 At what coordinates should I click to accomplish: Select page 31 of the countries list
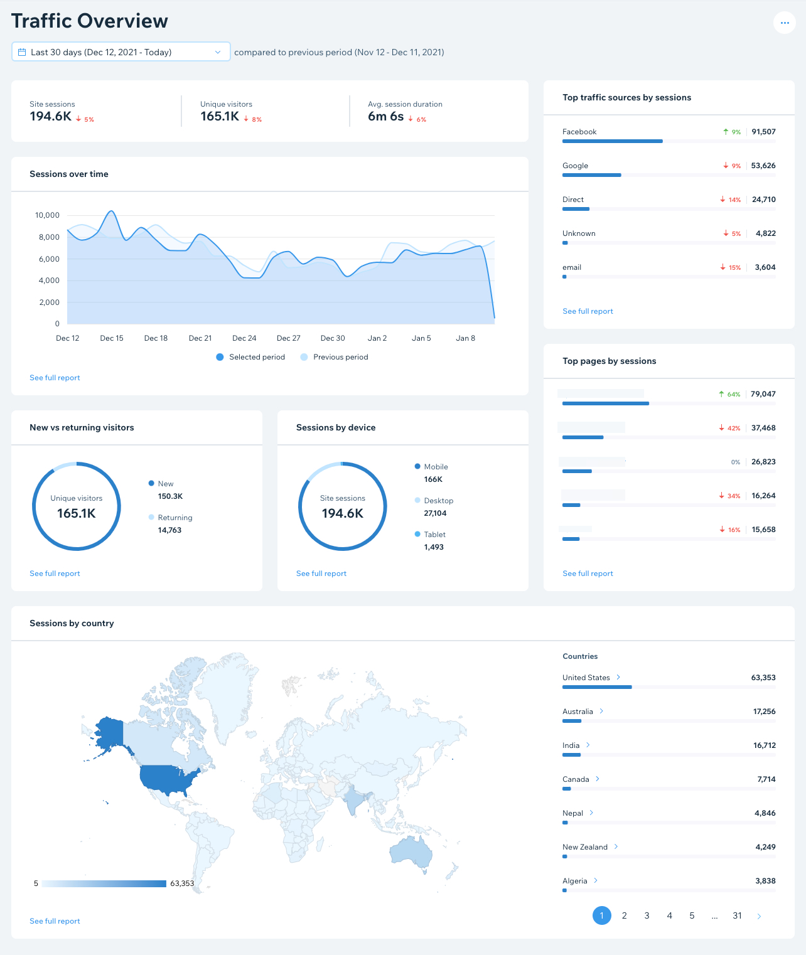click(737, 915)
